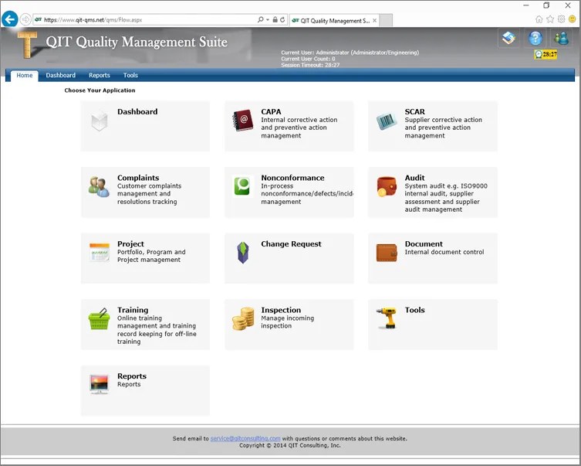
Task: Click the green Nonconformance icon
Action: click(x=243, y=186)
